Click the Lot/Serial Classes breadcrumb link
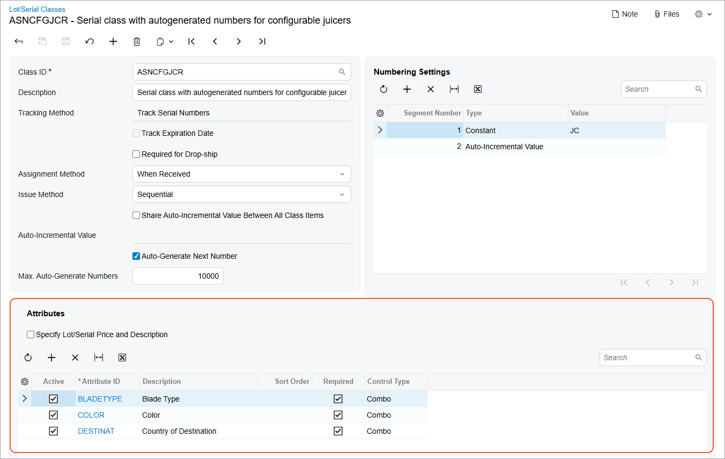 point(37,9)
